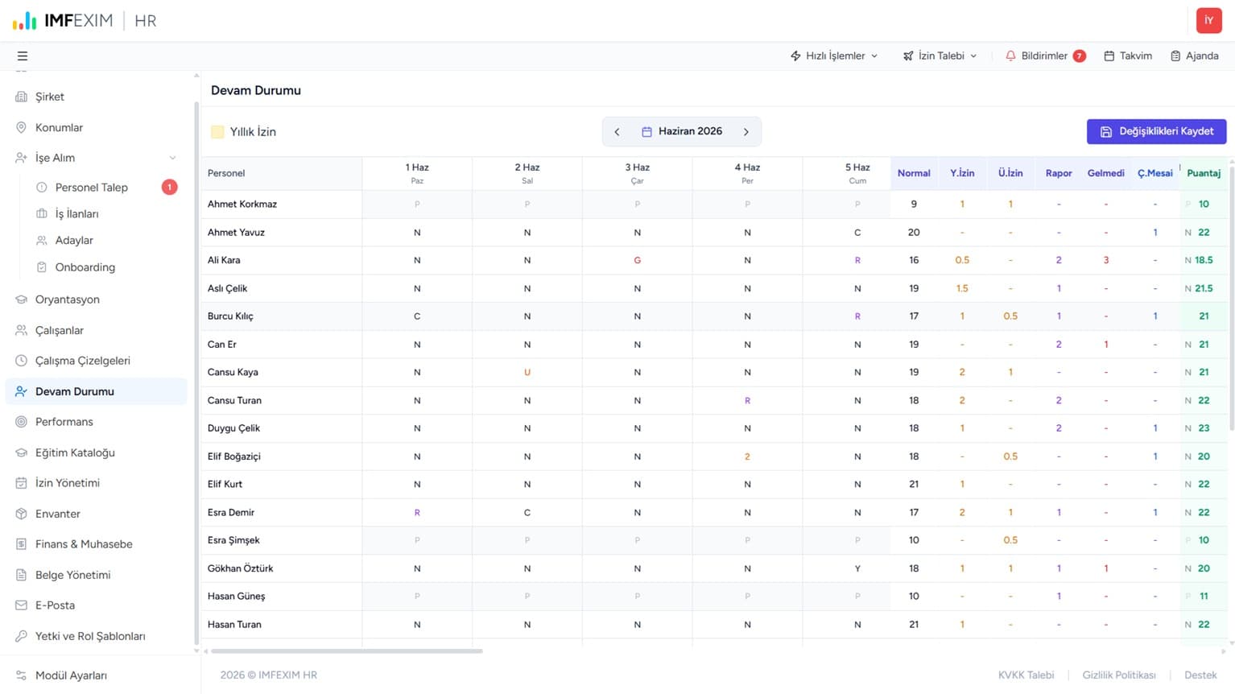Viewport: 1235px width, 694px height.
Task: Click Cansu Turan's 4 Haz R cell
Action: point(747,401)
